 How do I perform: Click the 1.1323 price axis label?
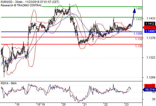[x=151, y=58]
